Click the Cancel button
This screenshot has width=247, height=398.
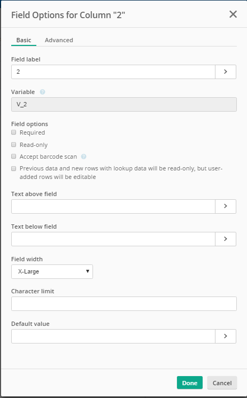point(222,383)
